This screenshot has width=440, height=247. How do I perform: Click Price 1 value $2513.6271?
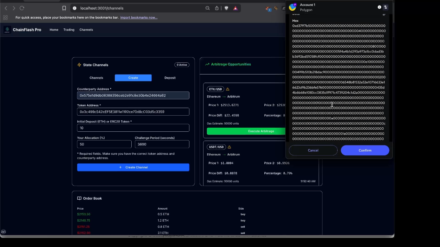click(230, 105)
